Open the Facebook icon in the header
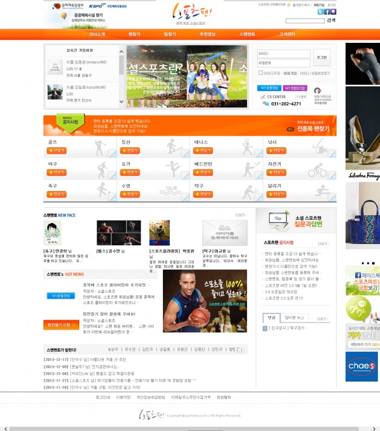 [327, 11]
